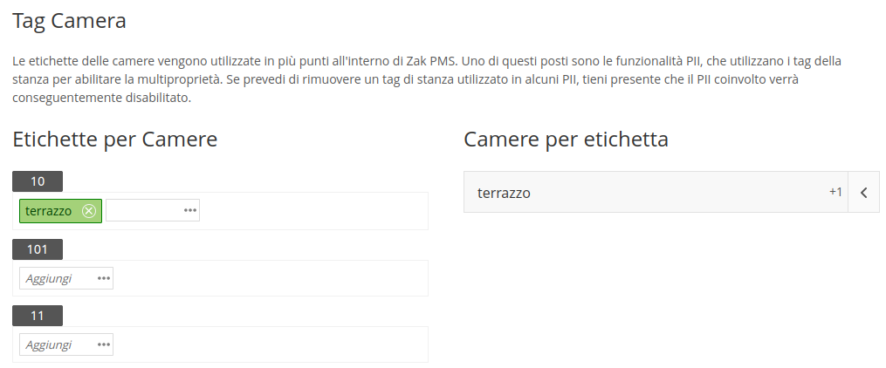Open tag options dots for room 101
Screen dimensions: 886x368
[103, 278]
